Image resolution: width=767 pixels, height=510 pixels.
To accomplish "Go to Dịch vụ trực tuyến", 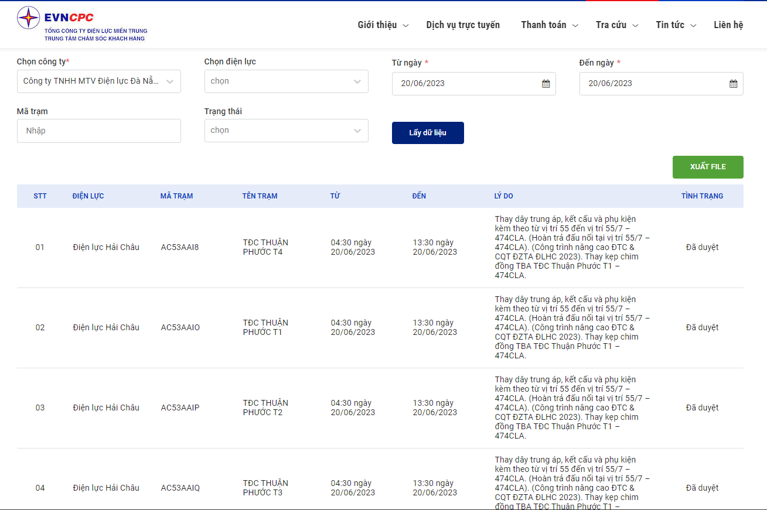I will (x=463, y=25).
